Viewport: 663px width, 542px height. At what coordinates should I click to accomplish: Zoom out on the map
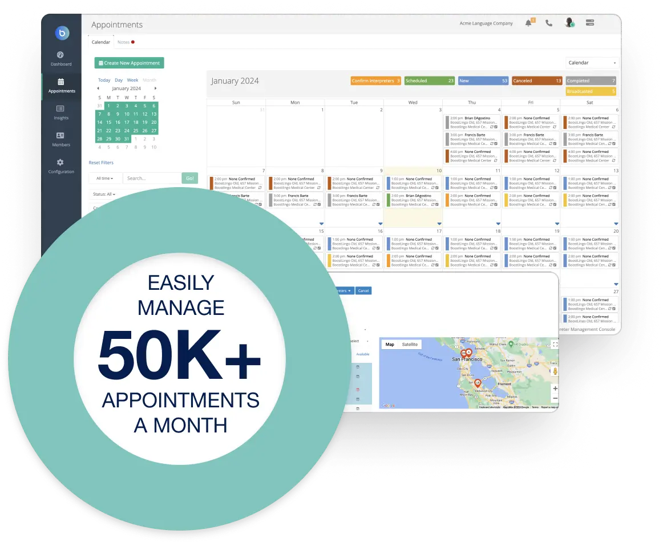pos(555,398)
